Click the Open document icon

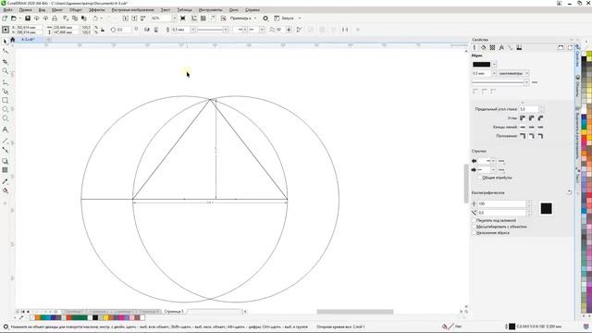14,18
